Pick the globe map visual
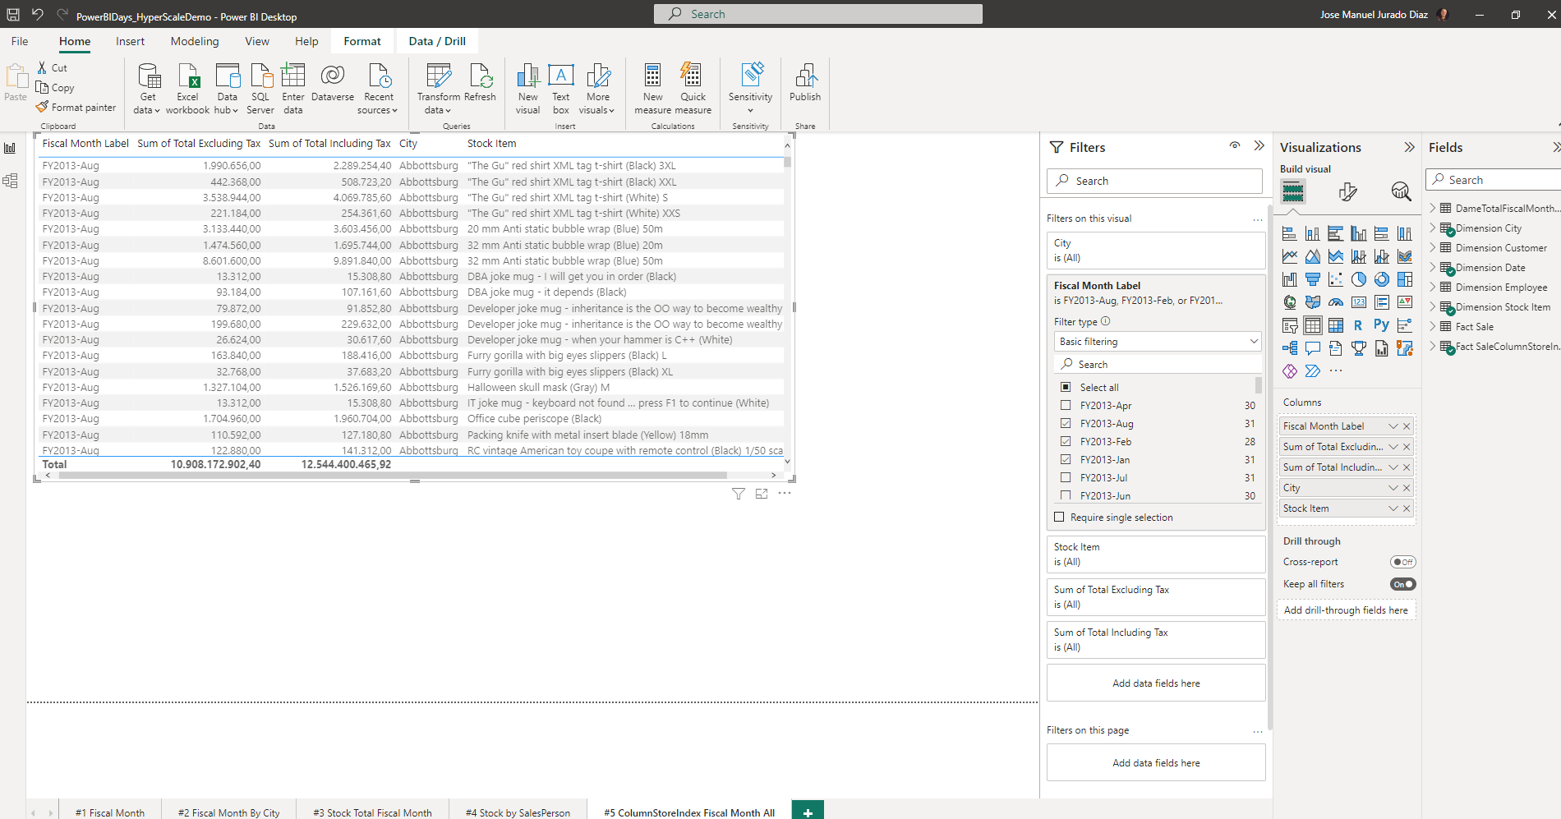The width and height of the screenshot is (1561, 819). point(1290,302)
